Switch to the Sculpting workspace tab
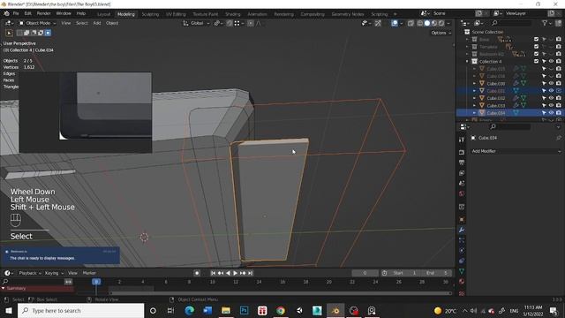This screenshot has width=565, height=318. tap(150, 14)
